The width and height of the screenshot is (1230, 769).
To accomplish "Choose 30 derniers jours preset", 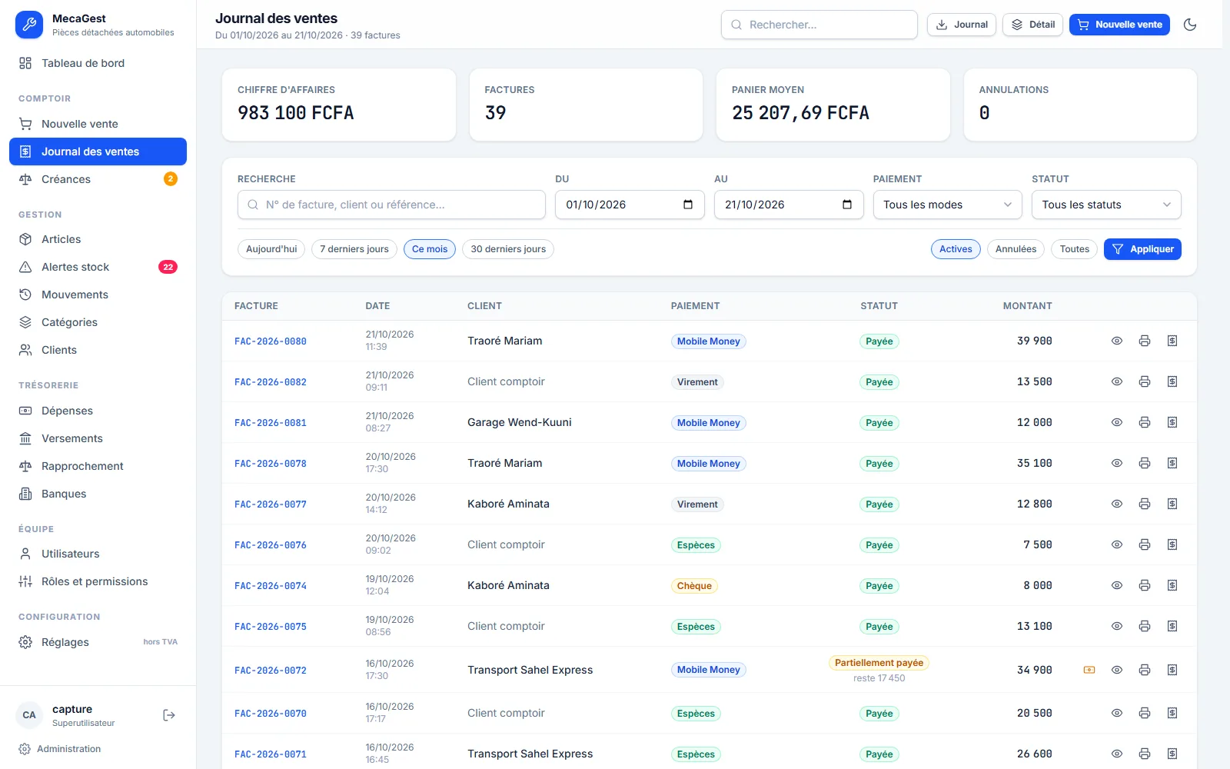I will click(508, 249).
